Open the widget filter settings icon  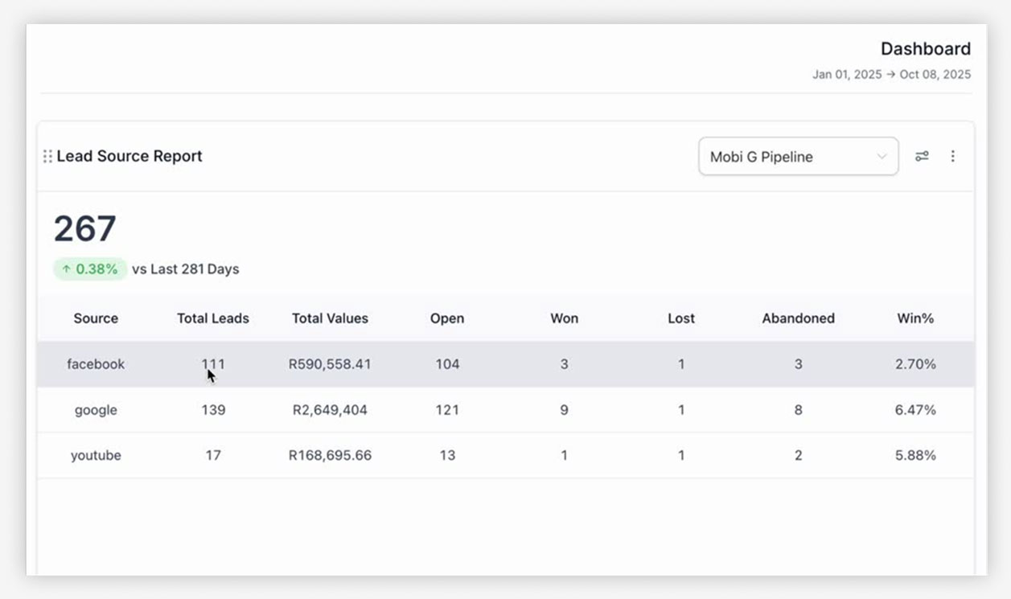point(922,156)
